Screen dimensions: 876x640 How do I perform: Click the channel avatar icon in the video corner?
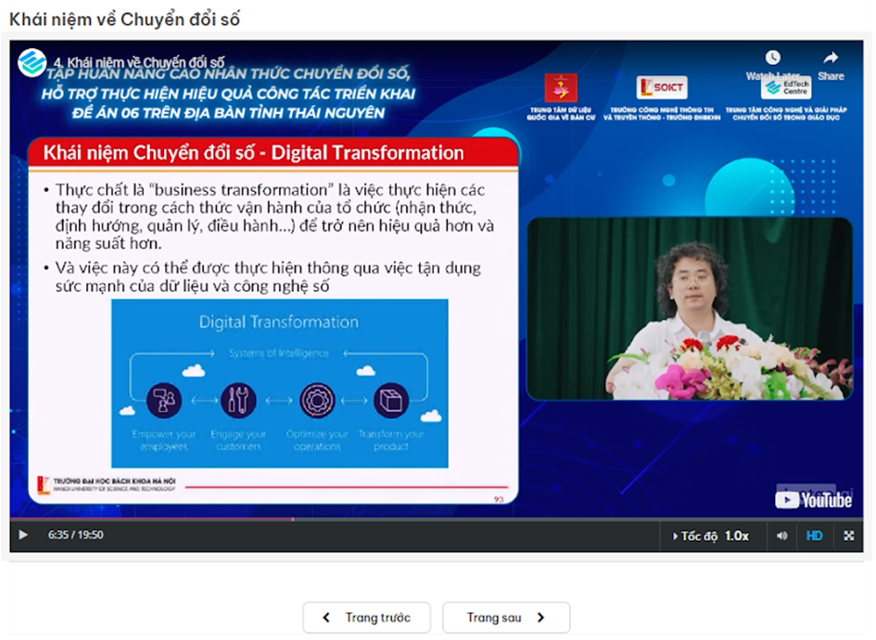(x=32, y=62)
